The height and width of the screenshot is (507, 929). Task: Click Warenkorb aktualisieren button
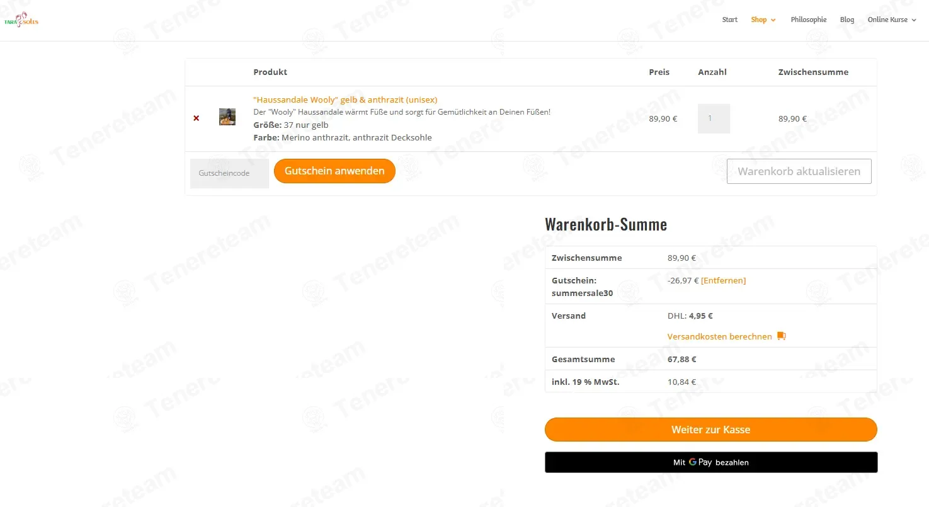click(x=799, y=171)
